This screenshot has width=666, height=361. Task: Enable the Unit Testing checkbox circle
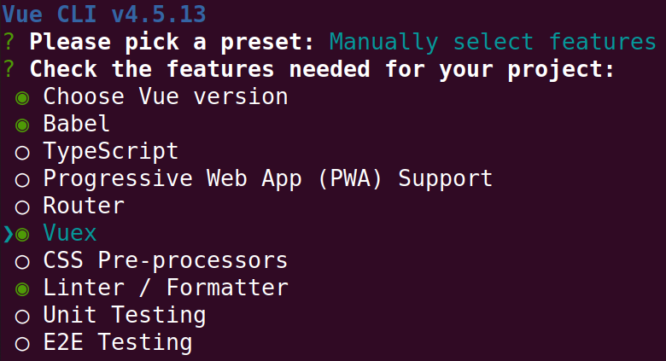tap(22, 317)
